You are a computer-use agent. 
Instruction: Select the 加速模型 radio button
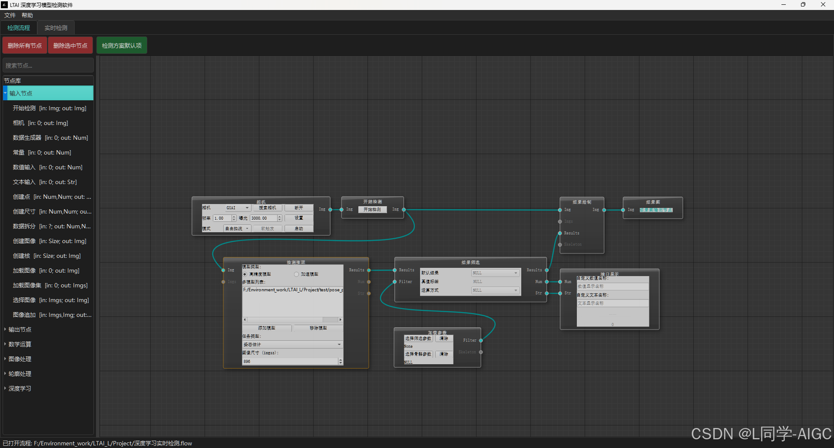click(x=297, y=274)
